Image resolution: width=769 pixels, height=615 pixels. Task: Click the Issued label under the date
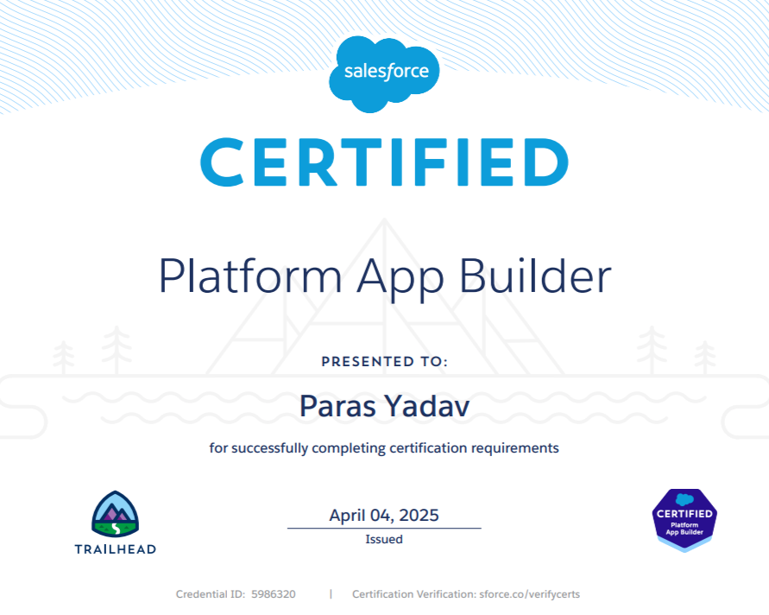[x=384, y=539]
